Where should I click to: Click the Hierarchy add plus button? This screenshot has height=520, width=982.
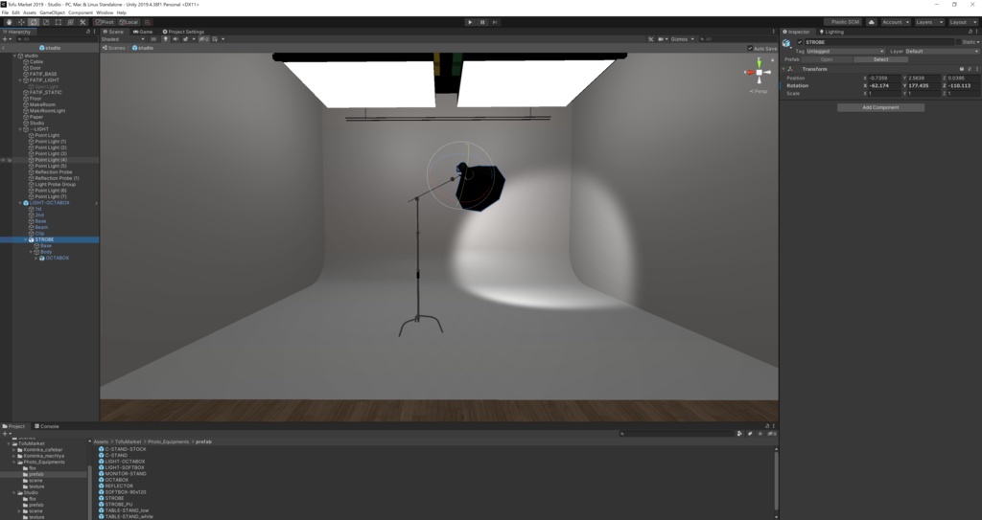5,39
